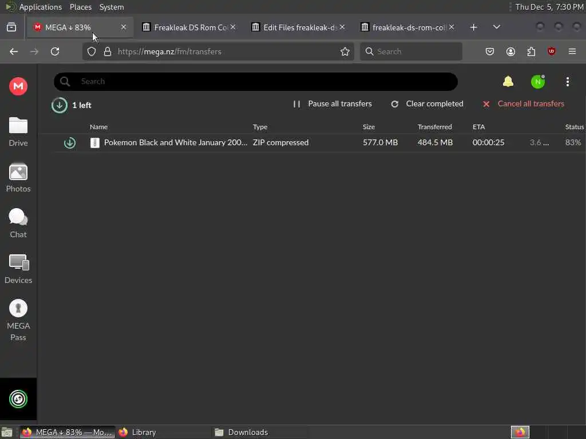Go back with browser back arrow
This screenshot has height=439, width=586.
(14, 51)
